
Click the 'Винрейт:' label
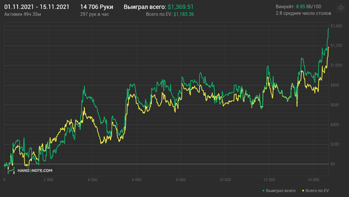pyautogui.click(x=285, y=6)
